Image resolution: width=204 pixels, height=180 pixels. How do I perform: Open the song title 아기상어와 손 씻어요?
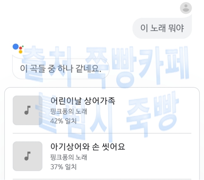click(88, 147)
